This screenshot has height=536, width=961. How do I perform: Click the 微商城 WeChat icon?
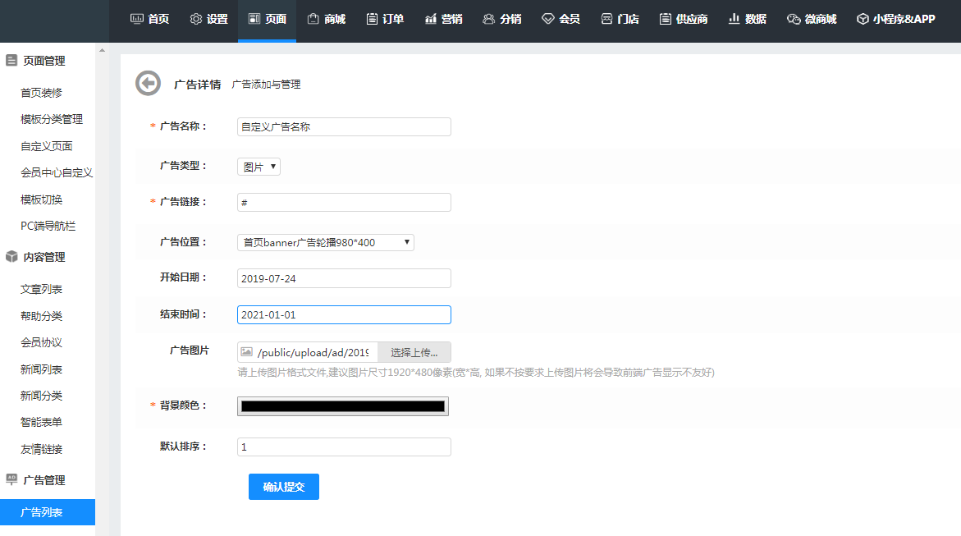(793, 19)
